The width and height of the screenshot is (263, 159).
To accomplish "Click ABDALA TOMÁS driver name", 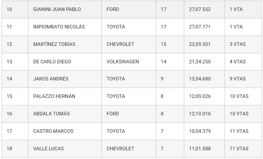I will 51,114.
